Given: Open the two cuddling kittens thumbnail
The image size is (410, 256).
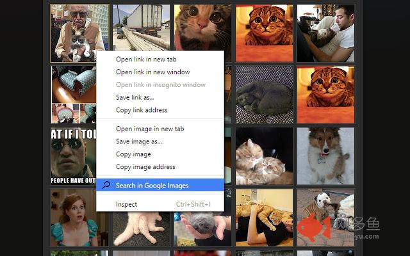Looking at the screenshot, I should click(264, 156).
